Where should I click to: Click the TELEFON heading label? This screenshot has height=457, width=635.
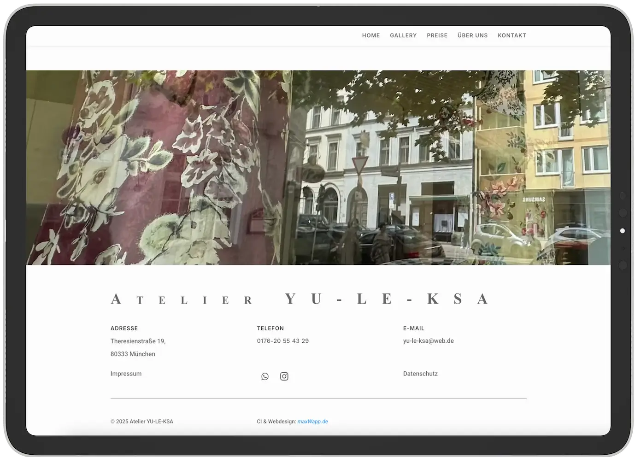(270, 328)
